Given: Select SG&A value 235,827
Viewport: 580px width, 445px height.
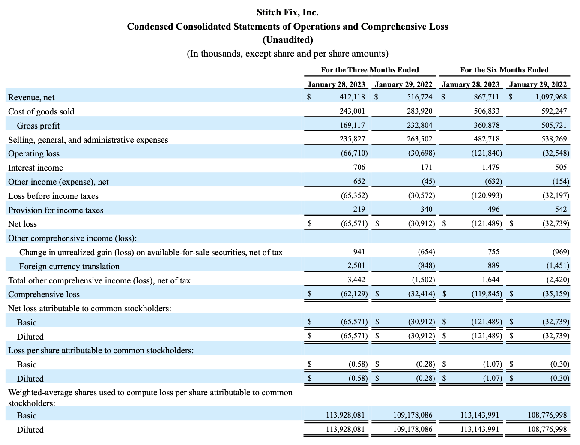Looking at the screenshot, I should (352, 139).
